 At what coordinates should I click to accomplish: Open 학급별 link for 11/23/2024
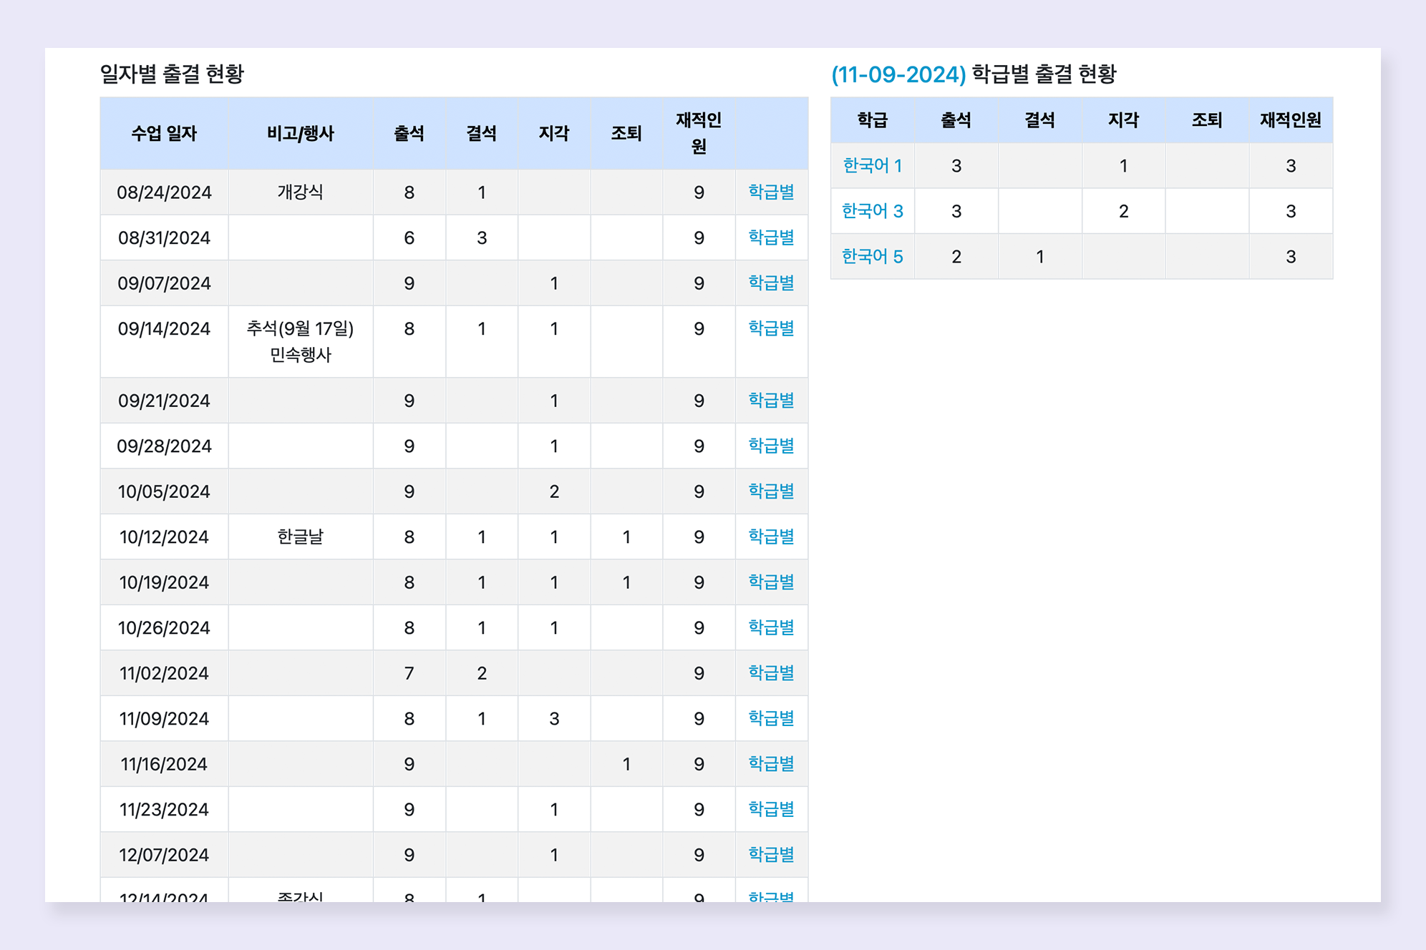(771, 809)
